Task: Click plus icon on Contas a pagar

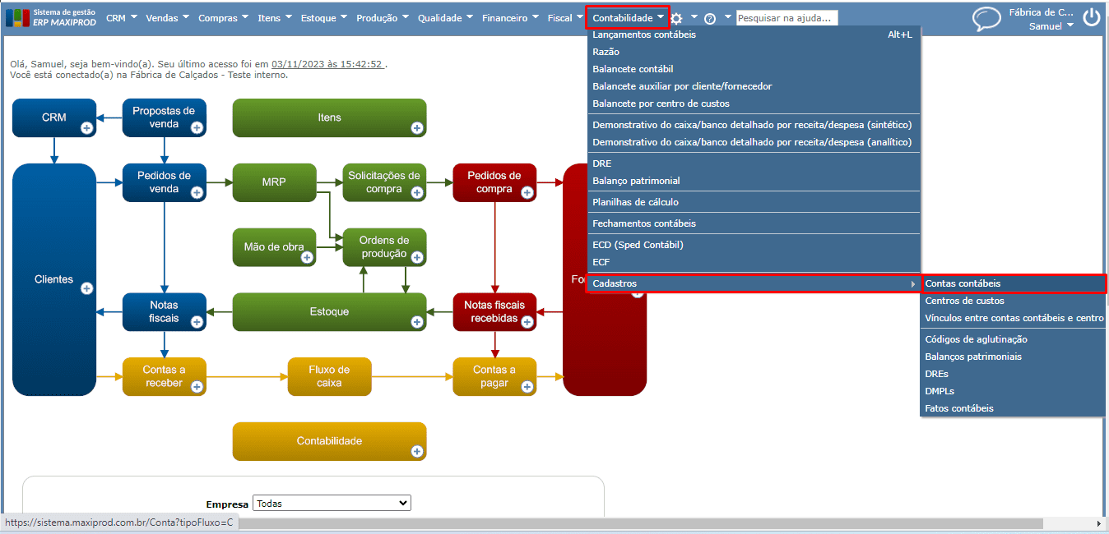Action: click(x=527, y=387)
